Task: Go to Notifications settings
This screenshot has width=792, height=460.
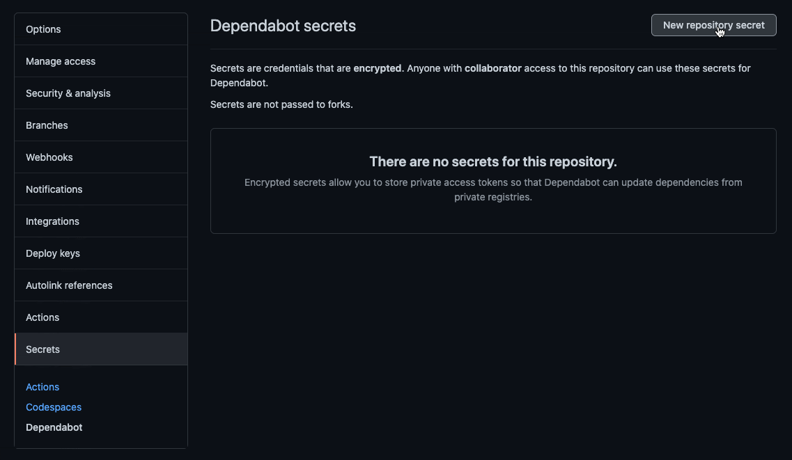Action: 54,189
